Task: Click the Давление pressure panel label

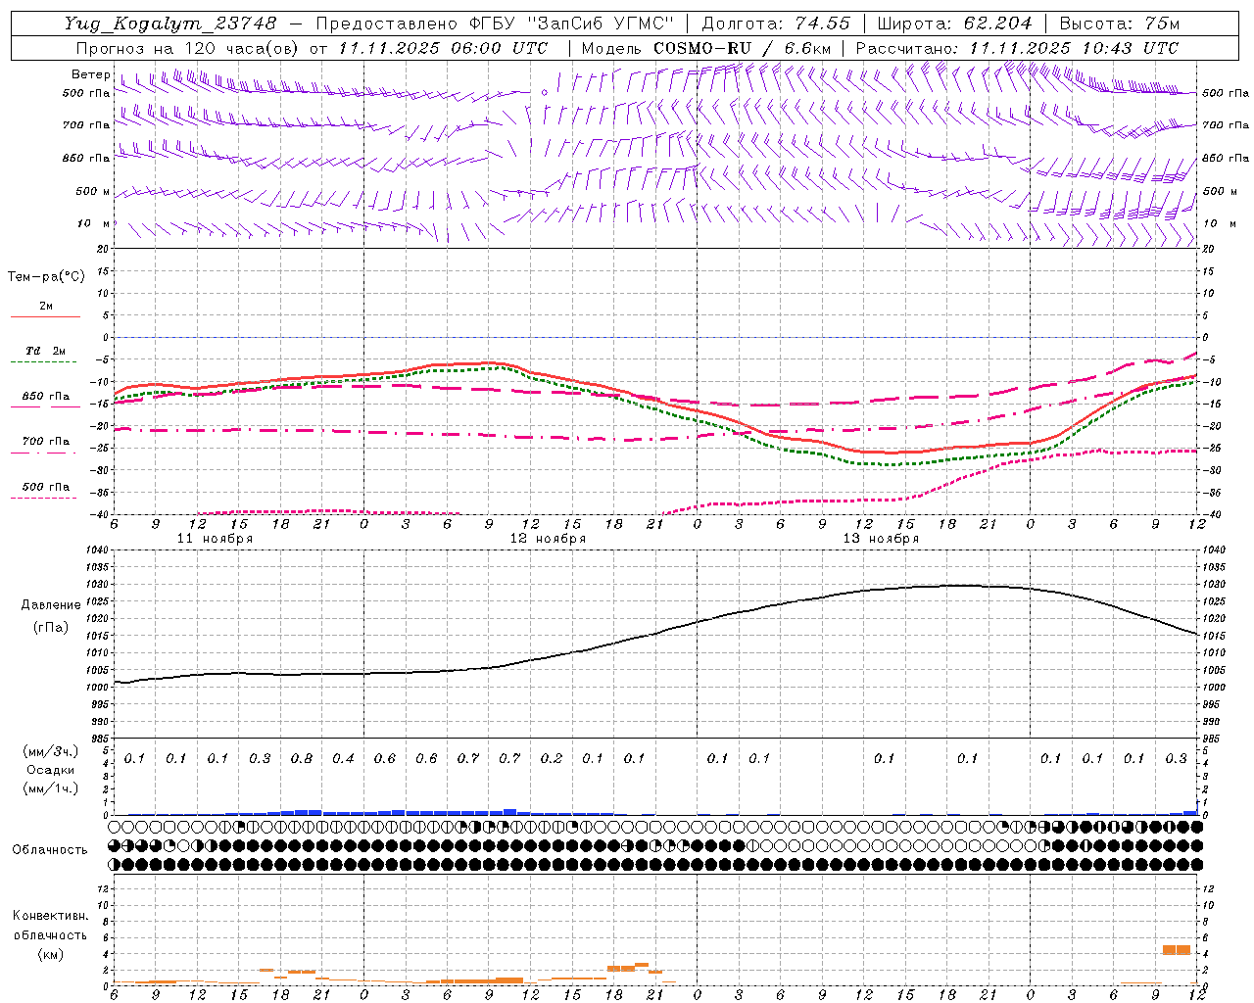Action: [51, 605]
